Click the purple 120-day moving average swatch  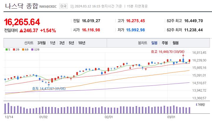point(32,50)
